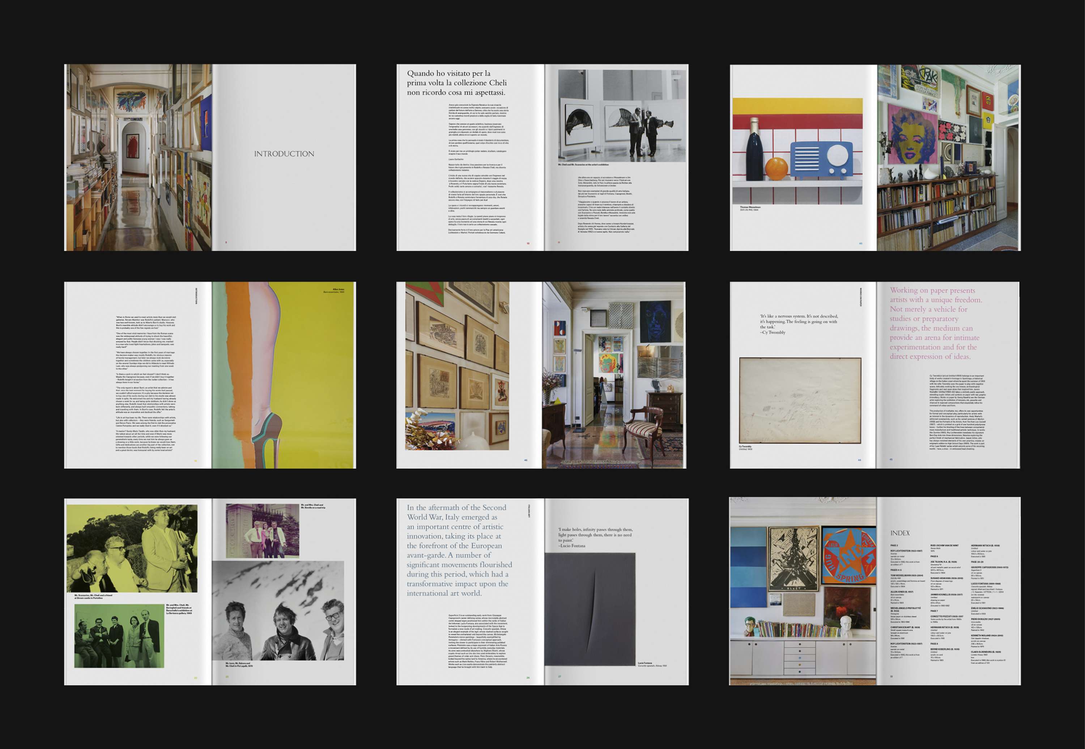
Task: Select the green-tinted group photo of five people
Action: [x=119, y=636]
